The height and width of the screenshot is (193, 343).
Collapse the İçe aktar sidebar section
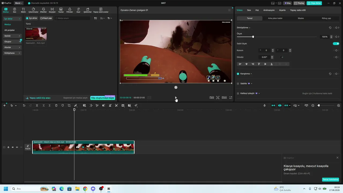point(12,19)
